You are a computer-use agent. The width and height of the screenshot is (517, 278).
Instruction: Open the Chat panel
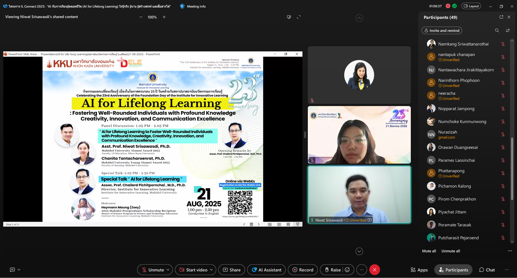(x=487, y=270)
